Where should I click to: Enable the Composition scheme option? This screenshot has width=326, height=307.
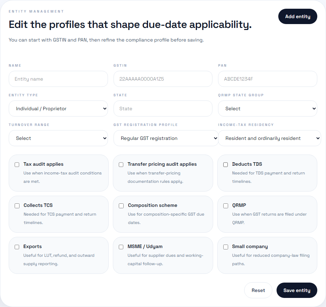pyautogui.click(x=121, y=205)
